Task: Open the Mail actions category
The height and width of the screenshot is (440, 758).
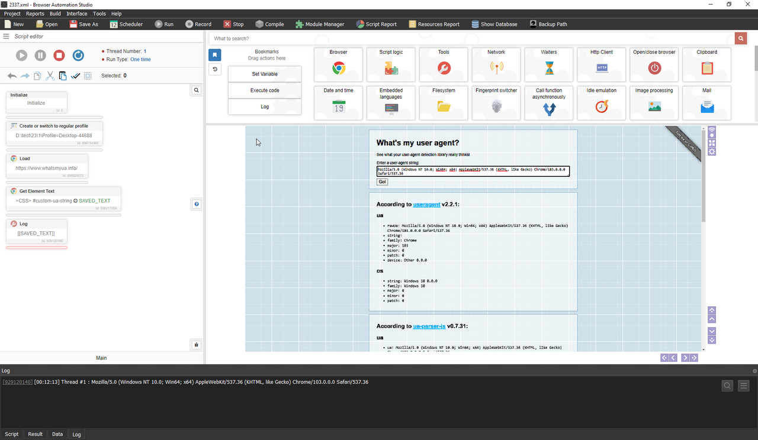Action: point(707,103)
